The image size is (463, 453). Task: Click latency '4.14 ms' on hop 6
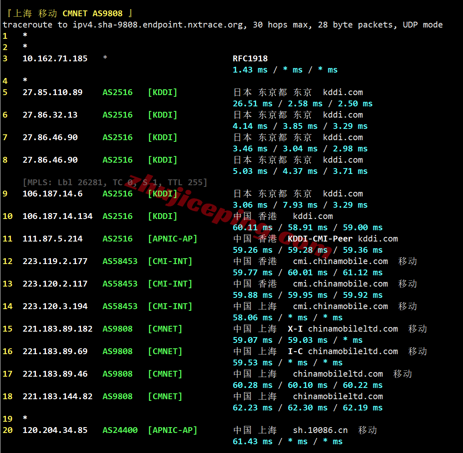click(250, 126)
